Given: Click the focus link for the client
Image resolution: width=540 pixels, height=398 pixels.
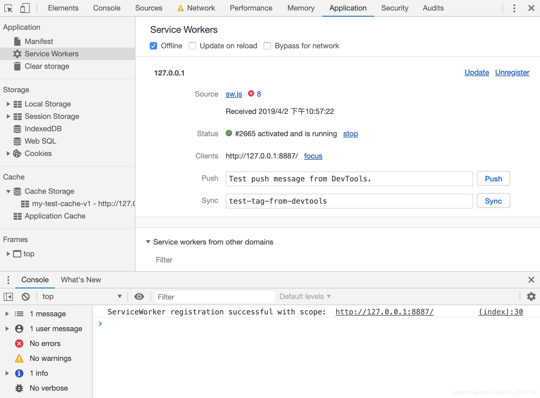Looking at the screenshot, I should coord(313,156).
